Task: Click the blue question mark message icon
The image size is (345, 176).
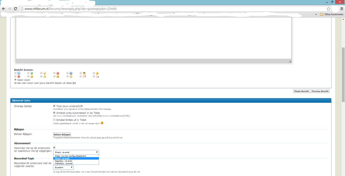Action: tap(71, 73)
